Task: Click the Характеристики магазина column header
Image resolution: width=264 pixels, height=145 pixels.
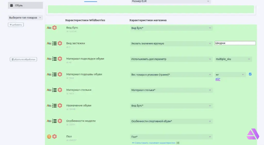Action: (148, 20)
